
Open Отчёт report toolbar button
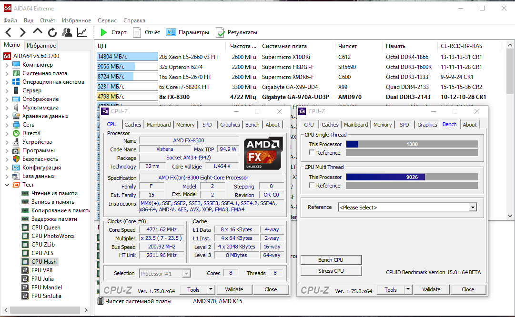pyautogui.click(x=147, y=32)
